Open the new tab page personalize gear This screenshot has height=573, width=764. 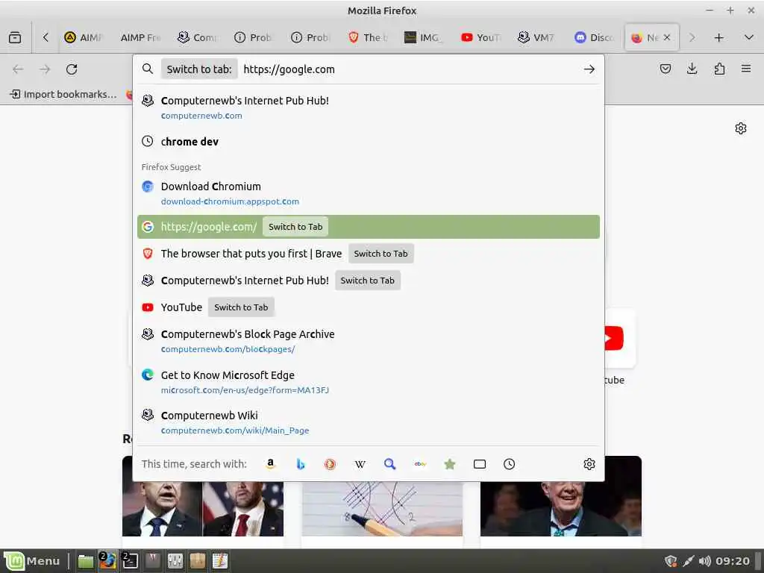coord(741,128)
